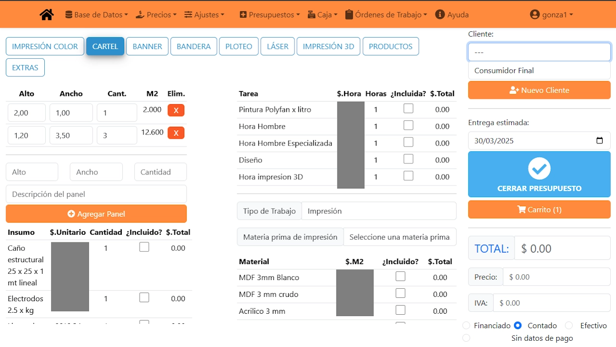Remove the 1,20 x 3,50 panel row
Image resolution: width=616 pixels, height=347 pixels.
pyautogui.click(x=176, y=133)
